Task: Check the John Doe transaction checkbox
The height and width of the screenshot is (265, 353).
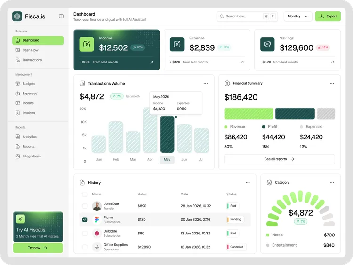Action: 85,206
